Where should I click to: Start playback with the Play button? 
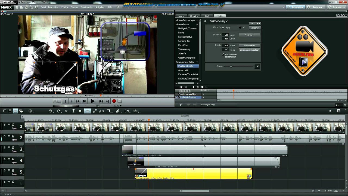[93, 101]
